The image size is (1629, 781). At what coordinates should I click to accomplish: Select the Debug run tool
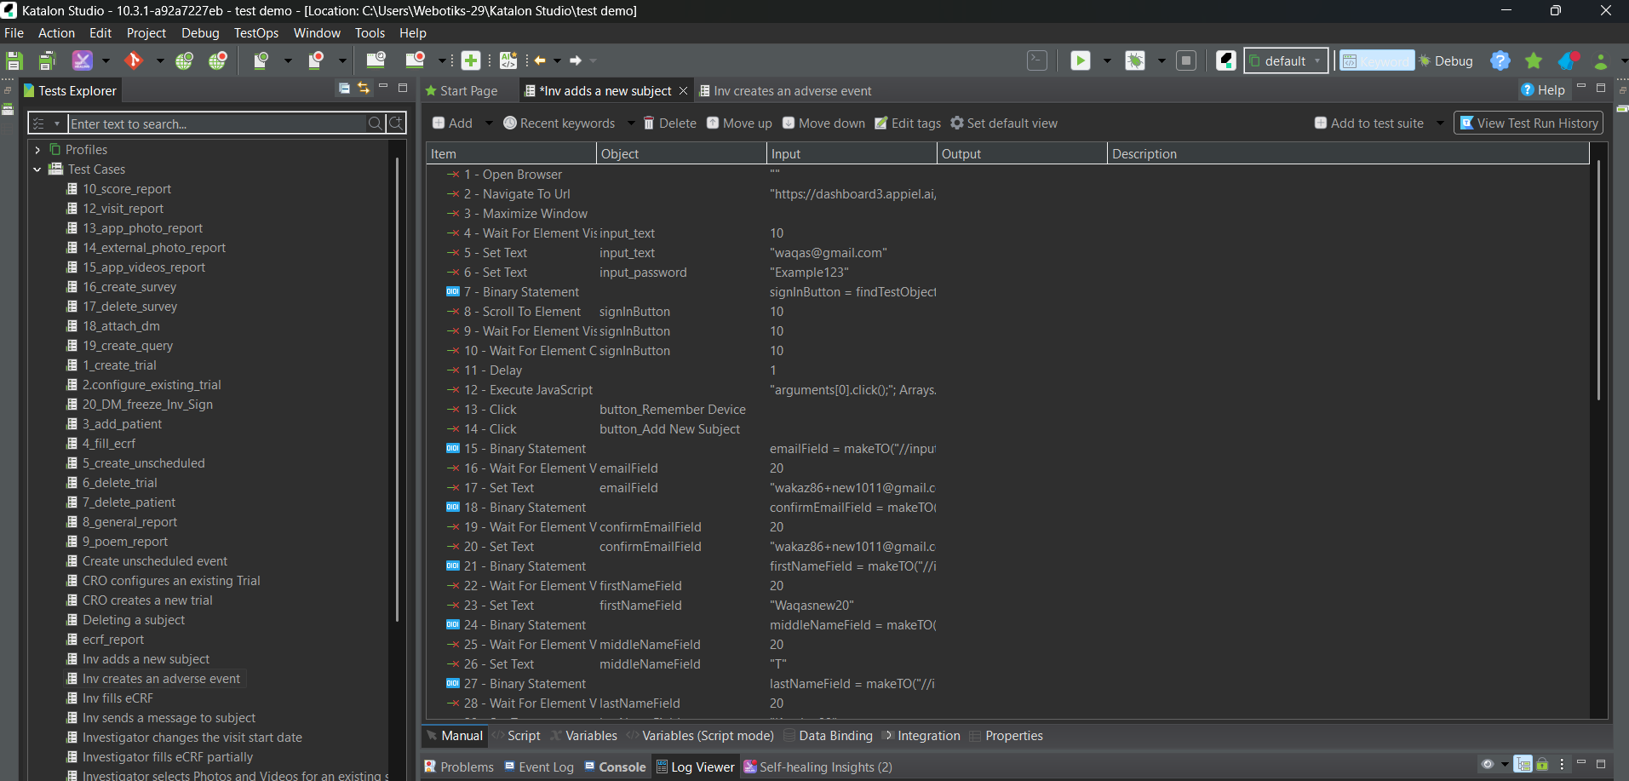(1136, 60)
